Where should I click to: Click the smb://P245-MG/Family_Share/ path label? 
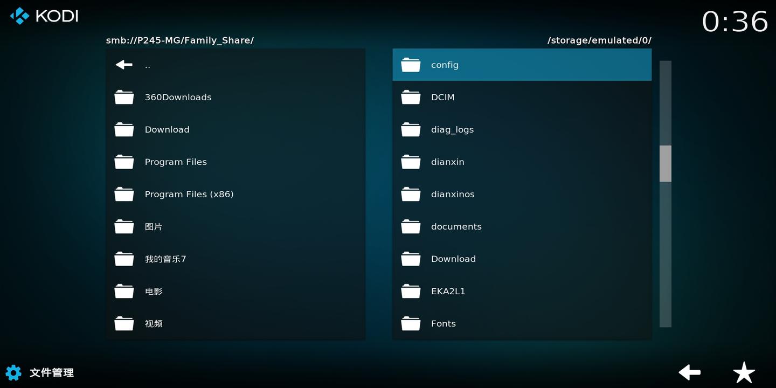tap(180, 40)
